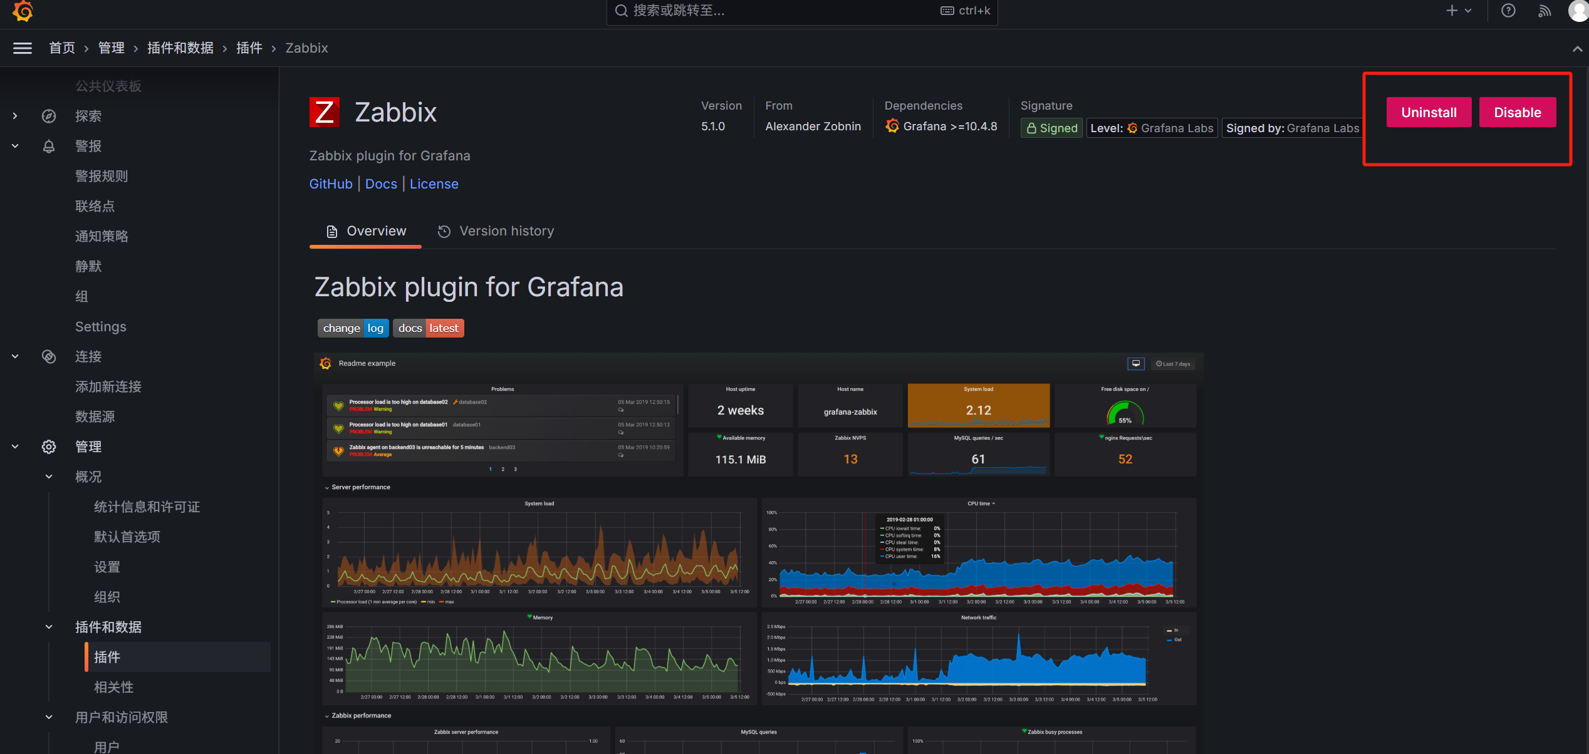Click the Signed signature badge
This screenshot has height=754, width=1589.
(1051, 128)
